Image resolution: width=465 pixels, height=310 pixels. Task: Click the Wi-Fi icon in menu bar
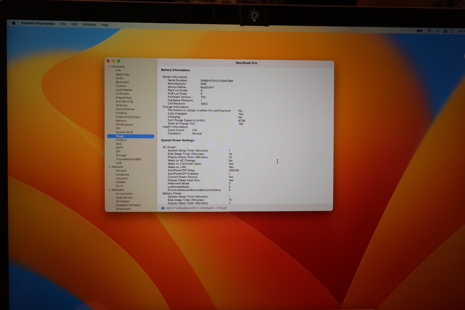429,31
